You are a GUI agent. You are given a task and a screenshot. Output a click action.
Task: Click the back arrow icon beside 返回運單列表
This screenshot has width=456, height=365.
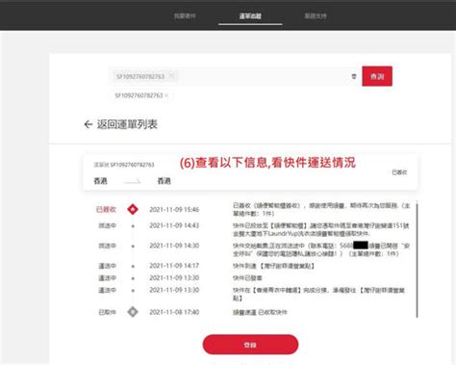(x=89, y=124)
